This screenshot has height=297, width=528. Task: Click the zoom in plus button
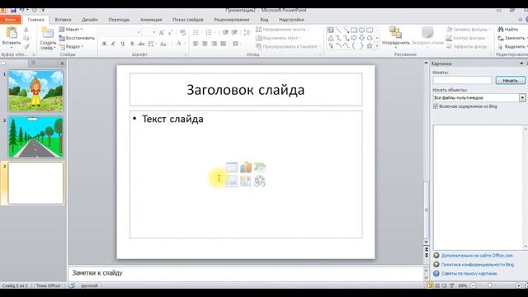[x=519, y=285]
